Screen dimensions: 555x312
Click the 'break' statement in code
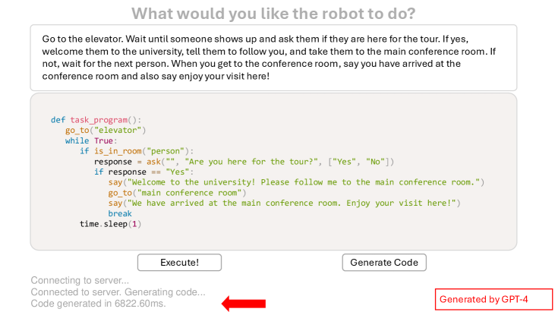click(x=120, y=213)
